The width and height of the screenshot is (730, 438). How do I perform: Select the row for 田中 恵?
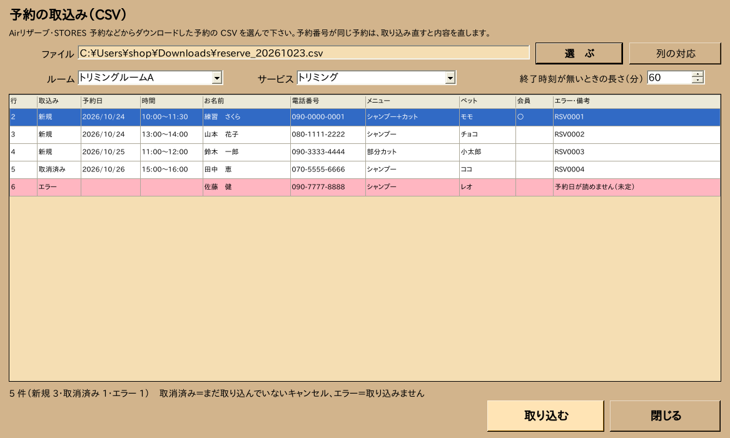point(365,170)
